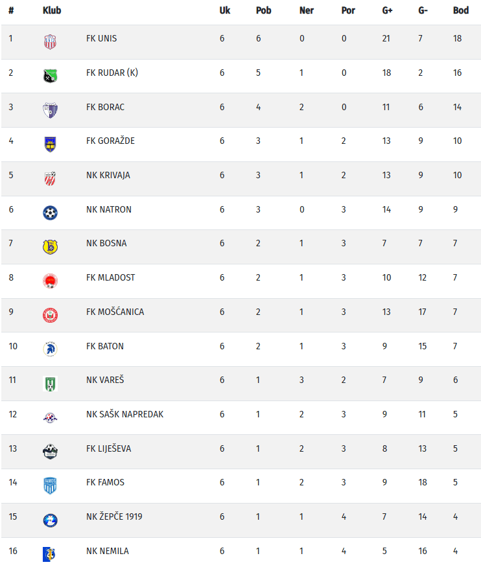481x569 pixels.
Task: Sort by the Klub column header
Action: point(52,10)
